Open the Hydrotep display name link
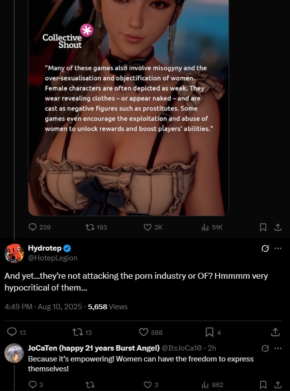Image resolution: width=290 pixels, height=391 pixels. click(x=45, y=248)
